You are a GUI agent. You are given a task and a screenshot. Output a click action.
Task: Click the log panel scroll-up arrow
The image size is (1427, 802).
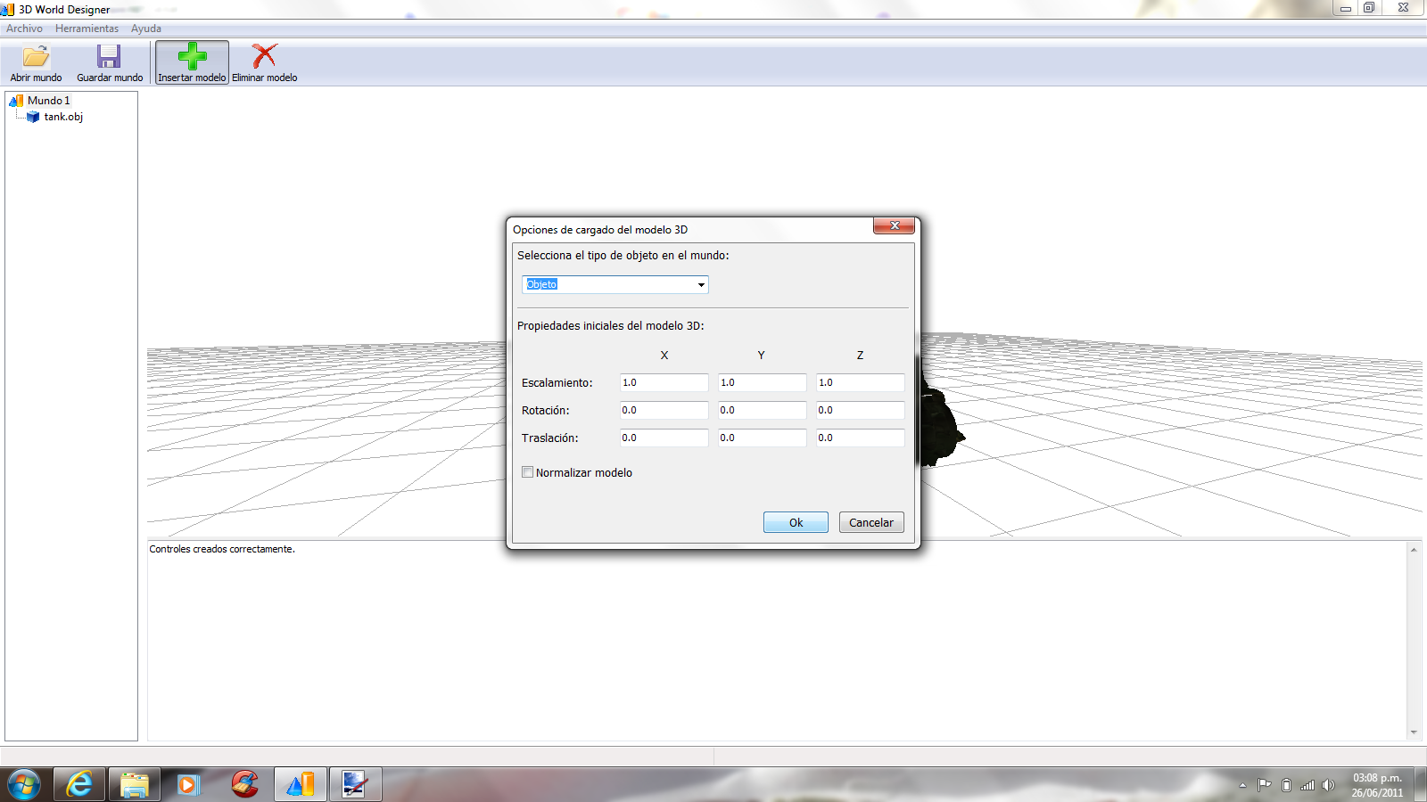pyautogui.click(x=1414, y=549)
